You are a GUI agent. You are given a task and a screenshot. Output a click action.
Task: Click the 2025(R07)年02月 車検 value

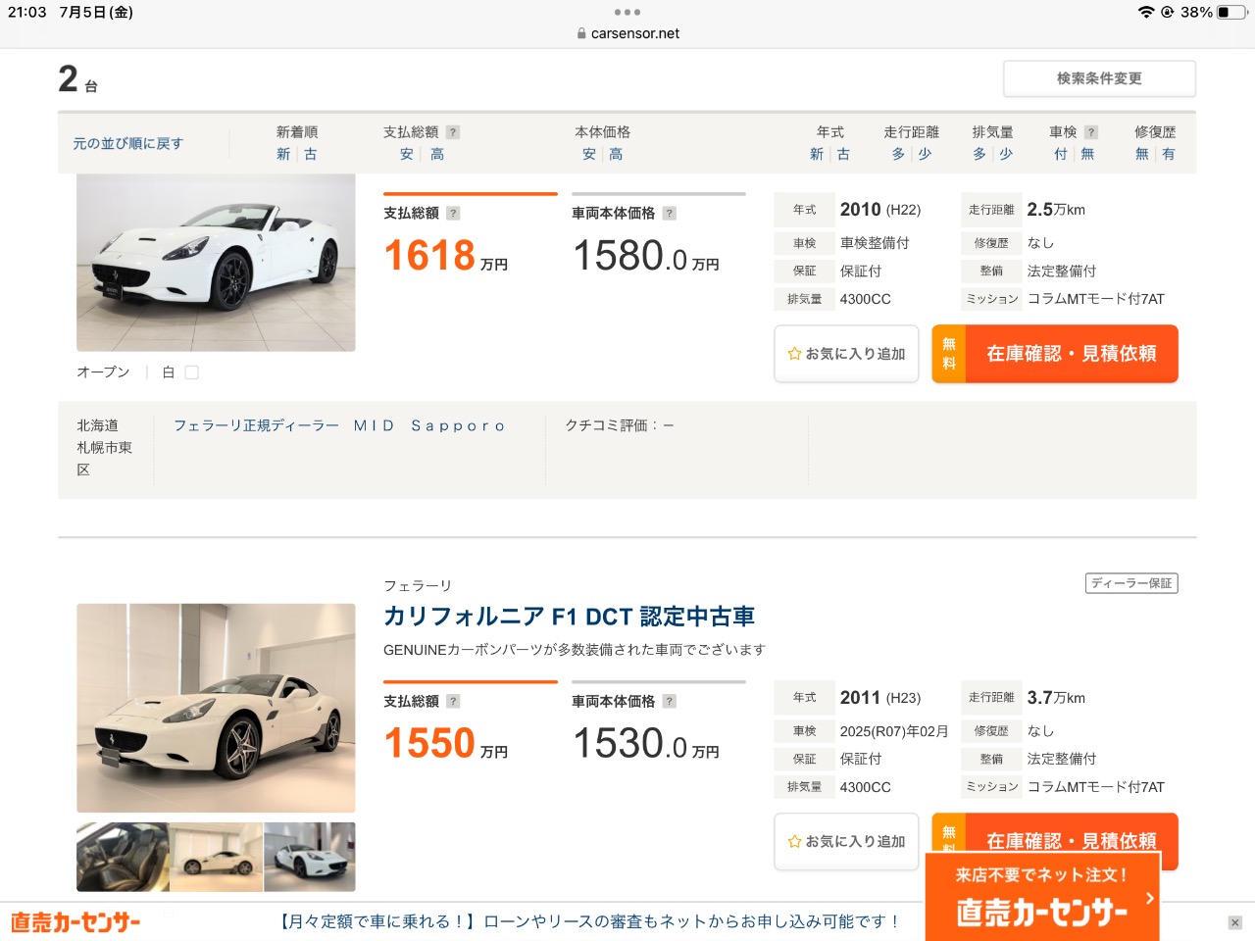[894, 731]
